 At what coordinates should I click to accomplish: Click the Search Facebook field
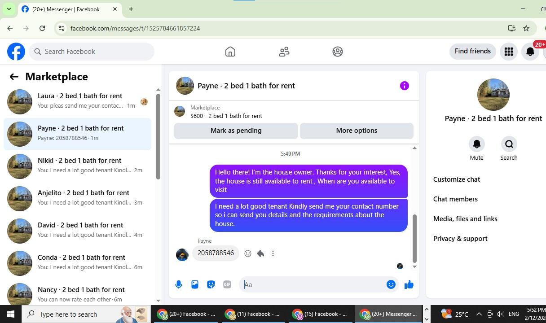(x=92, y=52)
